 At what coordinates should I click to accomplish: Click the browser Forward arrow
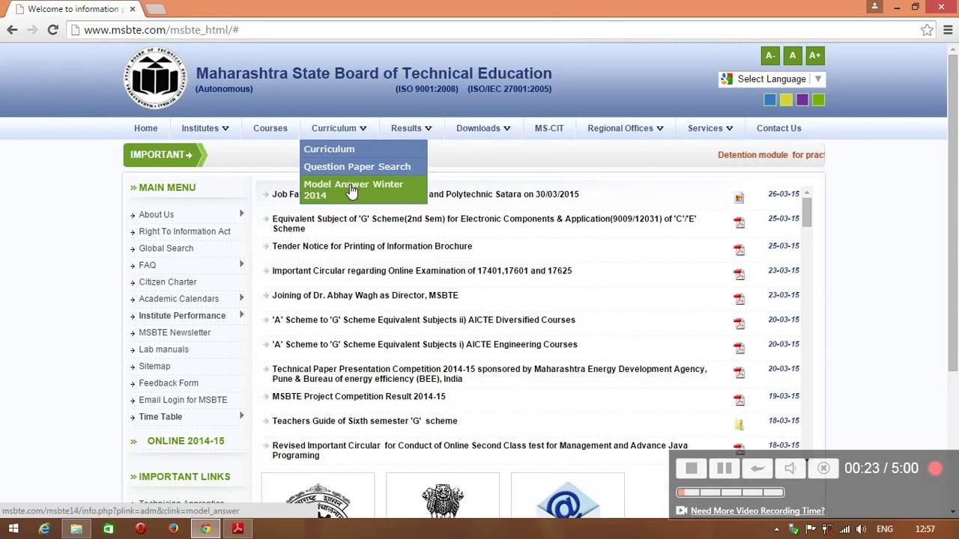(32, 30)
